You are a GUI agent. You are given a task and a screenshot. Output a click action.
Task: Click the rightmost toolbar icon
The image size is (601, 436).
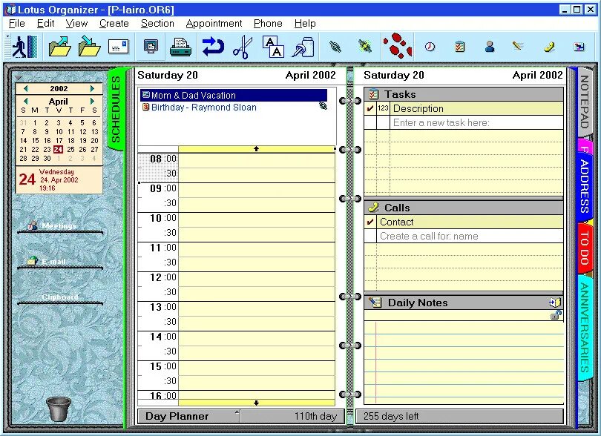(x=579, y=47)
